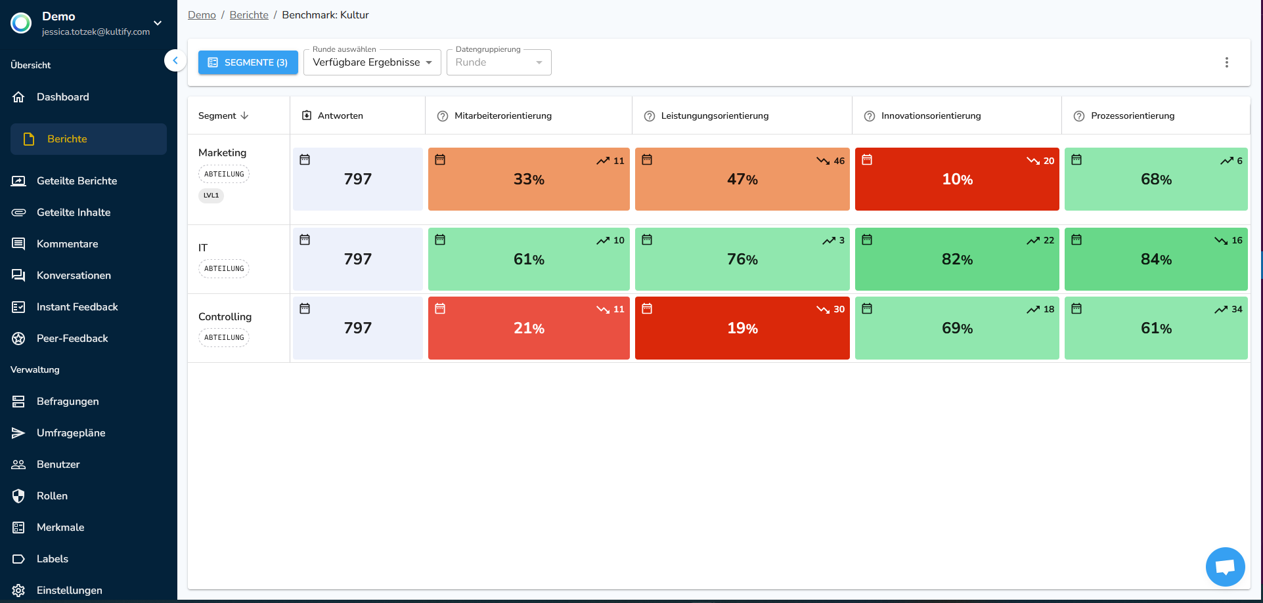Click the Einstellungen gear icon
Screen dimensions: 1263x603
click(18, 591)
